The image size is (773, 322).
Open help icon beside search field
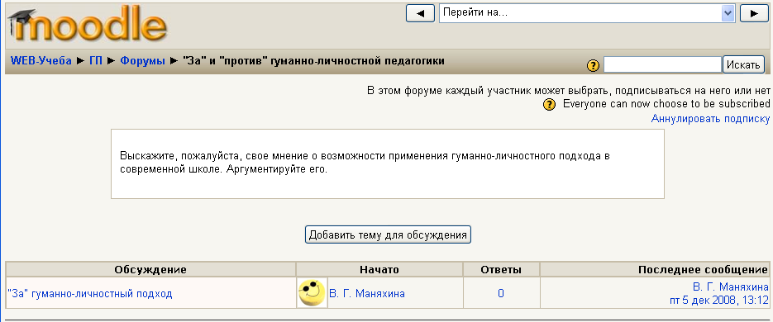point(593,65)
